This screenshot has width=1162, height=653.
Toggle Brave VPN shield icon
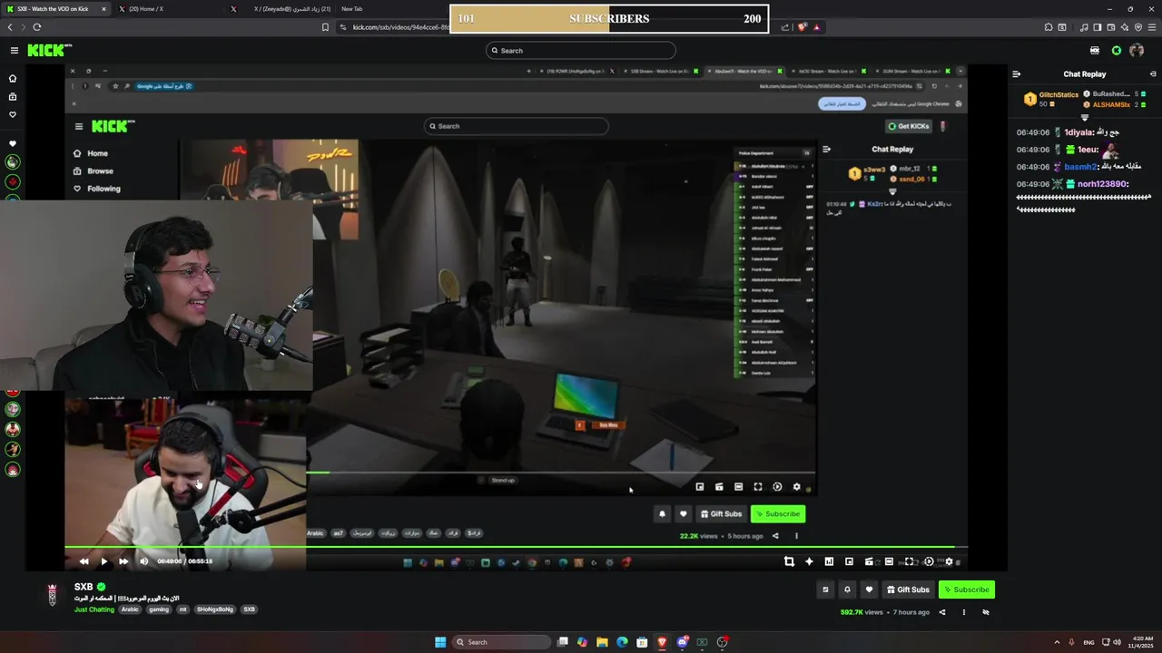[1137, 27]
